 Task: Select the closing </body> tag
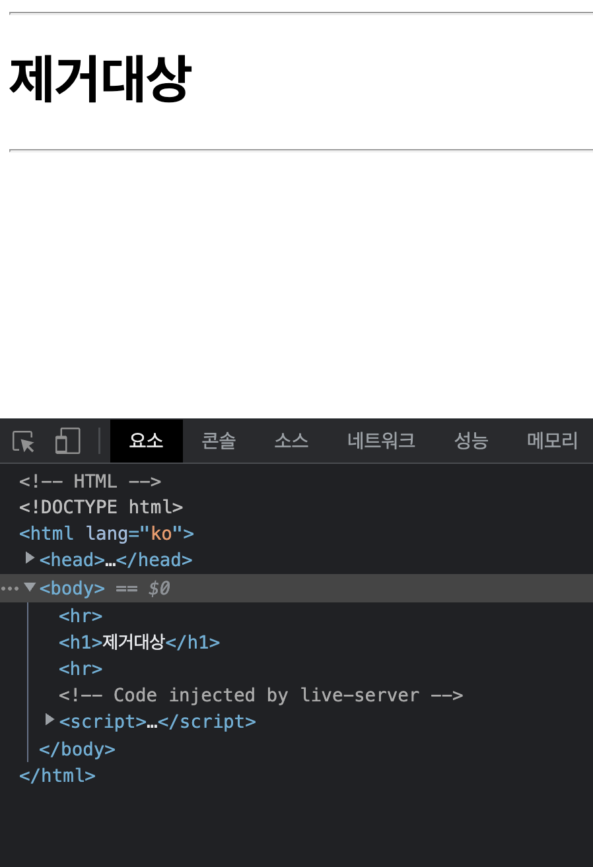[x=77, y=749]
